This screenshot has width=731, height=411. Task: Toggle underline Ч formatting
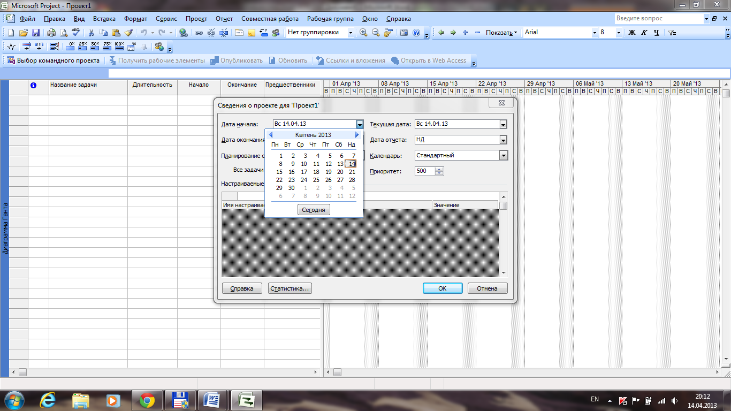(x=656, y=33)
